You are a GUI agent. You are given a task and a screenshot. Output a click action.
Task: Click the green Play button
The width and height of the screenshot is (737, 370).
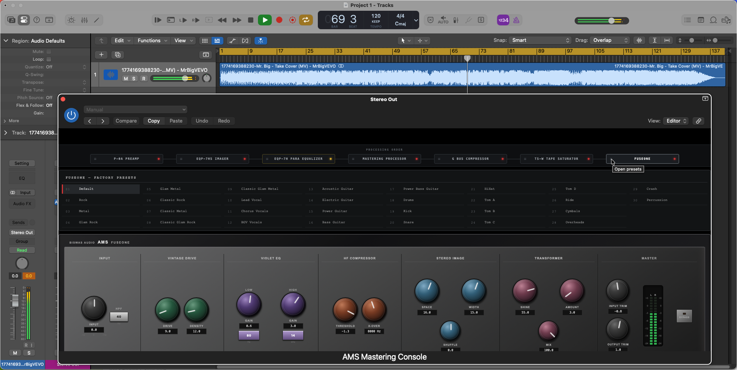point(265,20)
